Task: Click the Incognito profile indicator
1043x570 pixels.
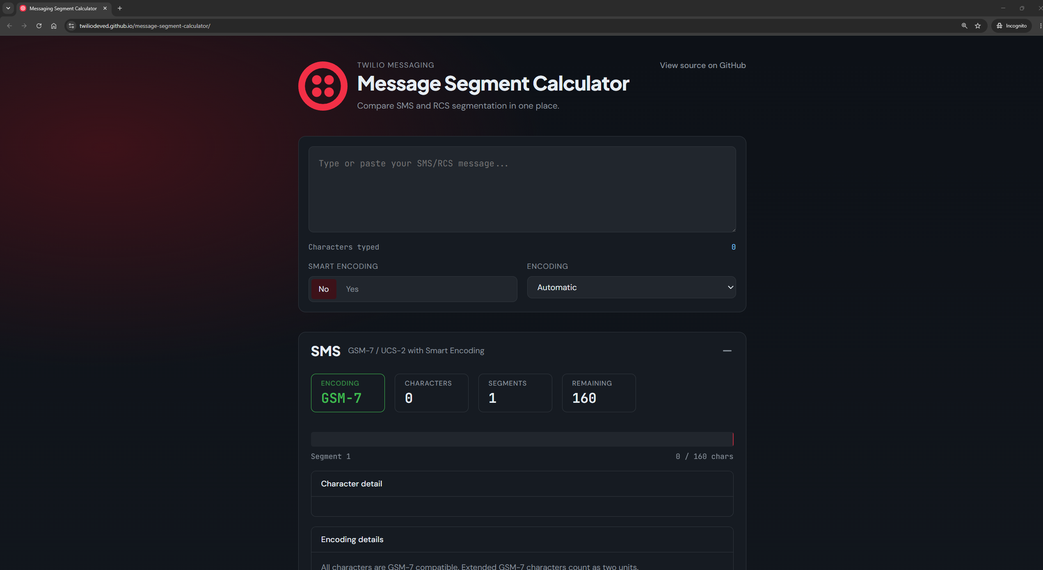Action: pos(1011,26)
